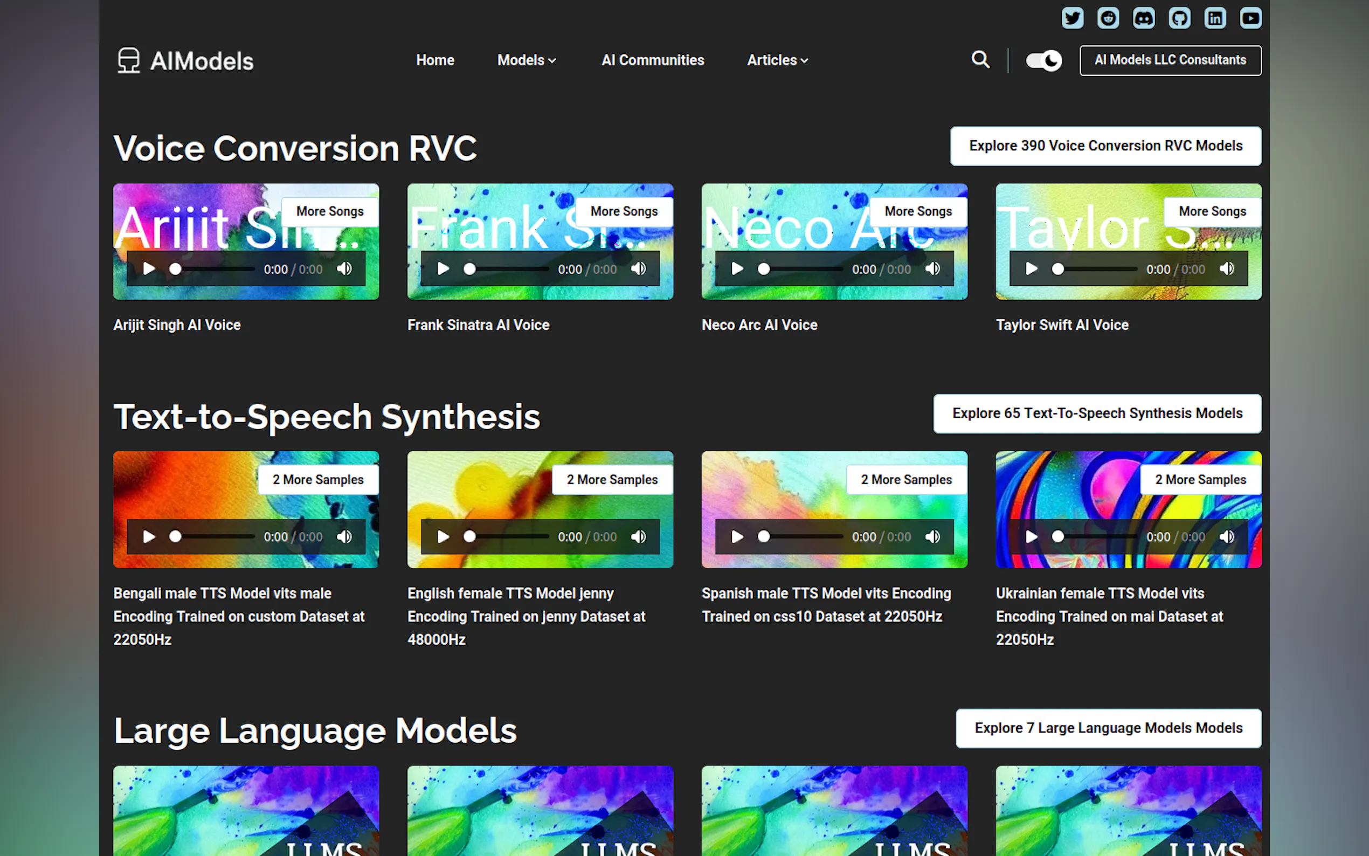Play the Spanish male TTS sample
The width and height of the screenshot is (1369, 856).
coord(737,537)
